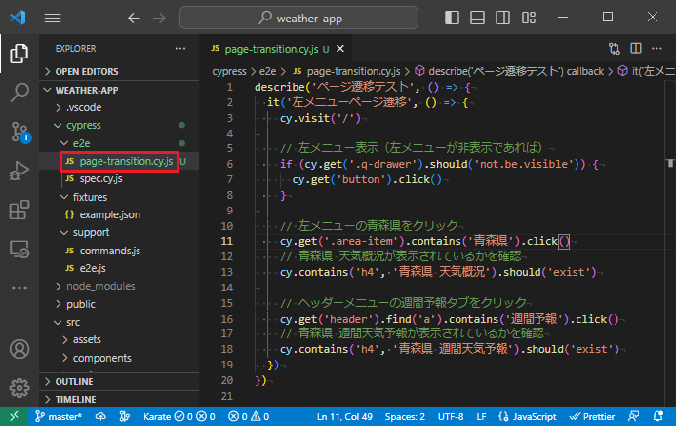The height and width of the screenshot is (426, 676).
Task: Open the Search view in activity bar
Action: point(20,93)
